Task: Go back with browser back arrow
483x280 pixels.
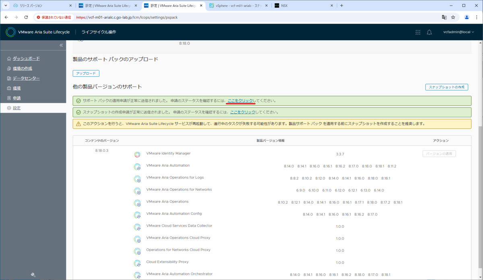Action: pos(6,17)
